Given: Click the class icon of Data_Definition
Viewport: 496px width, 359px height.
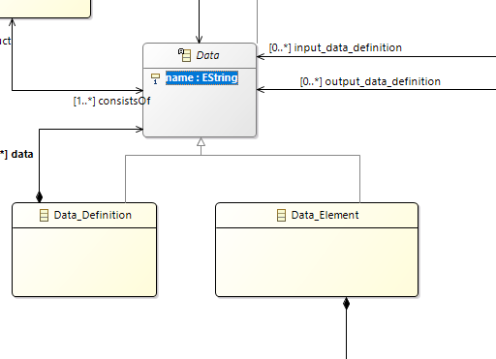Looking at the screenshot, I should point(44,215).
